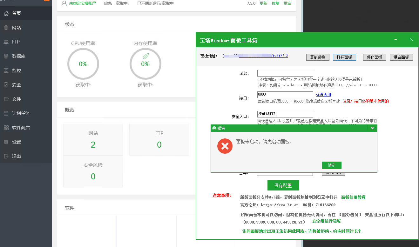Click the FTP count card showing 0
This screenshot has height=247, width=419.
click(x=159, y=140)
